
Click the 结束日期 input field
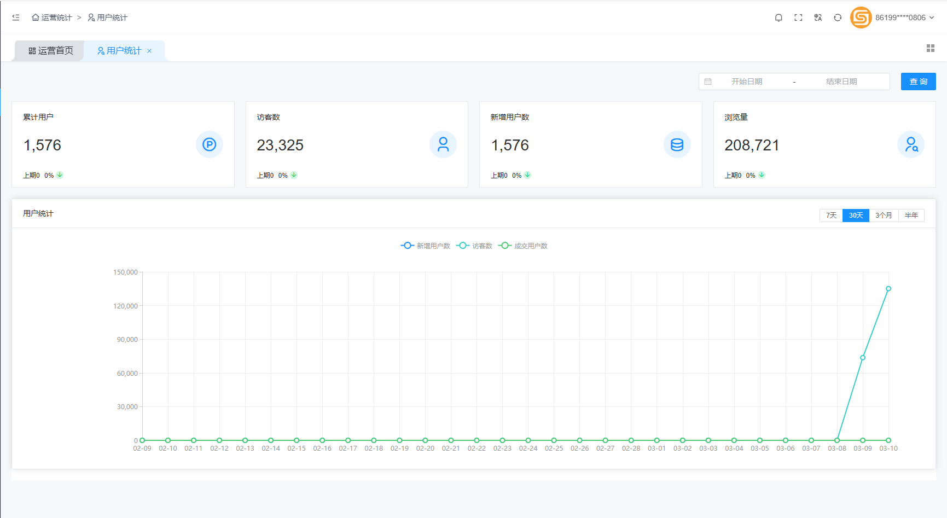click(x=841, y=82)
